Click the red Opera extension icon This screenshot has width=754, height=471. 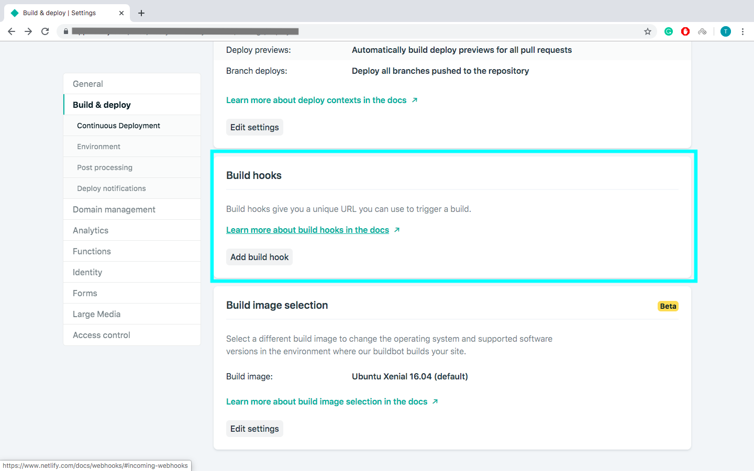(x=685, y=31)
